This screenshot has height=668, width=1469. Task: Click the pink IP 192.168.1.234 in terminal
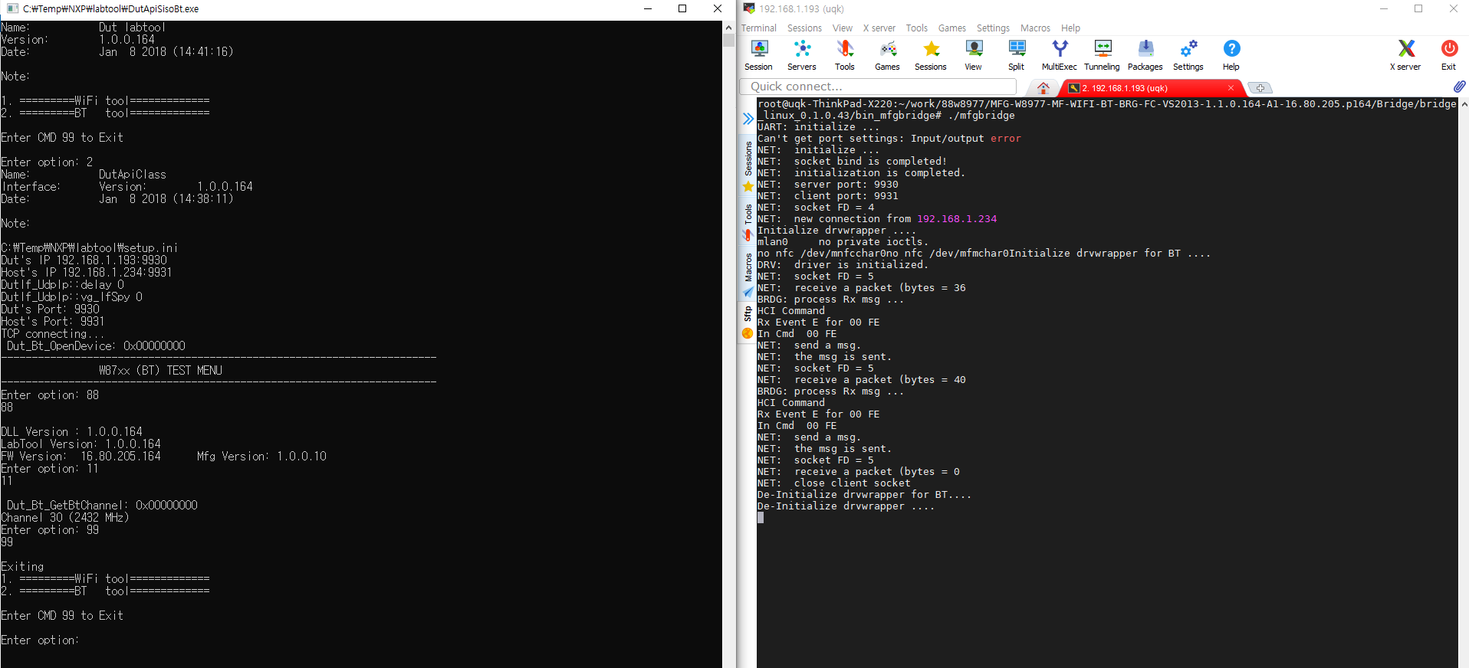click(x=957, y=219)
